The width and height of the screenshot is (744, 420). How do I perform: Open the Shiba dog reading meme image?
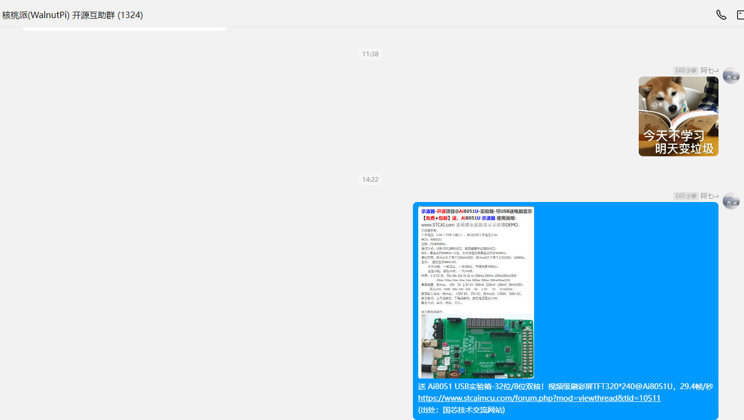click(679, 116)
